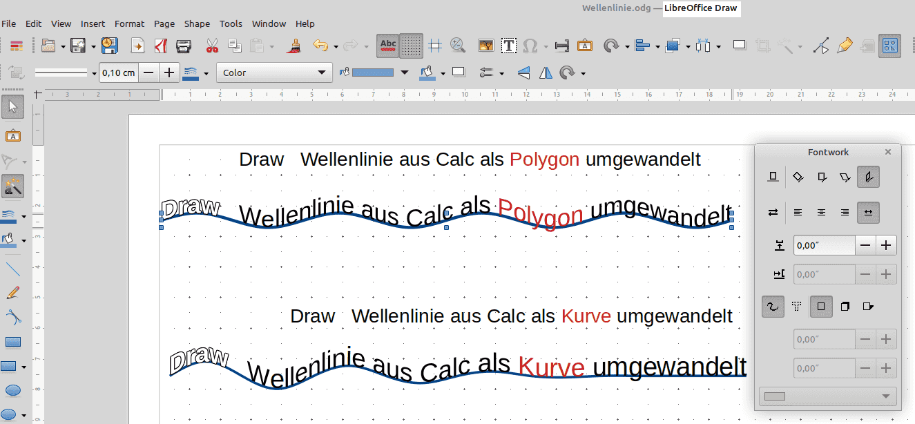Decrease line width with minus button
This screenshot has height=424, width=915.
click(149, 73)
